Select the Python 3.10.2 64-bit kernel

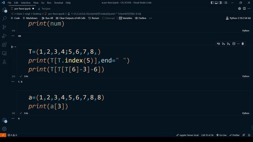(238, 18)
